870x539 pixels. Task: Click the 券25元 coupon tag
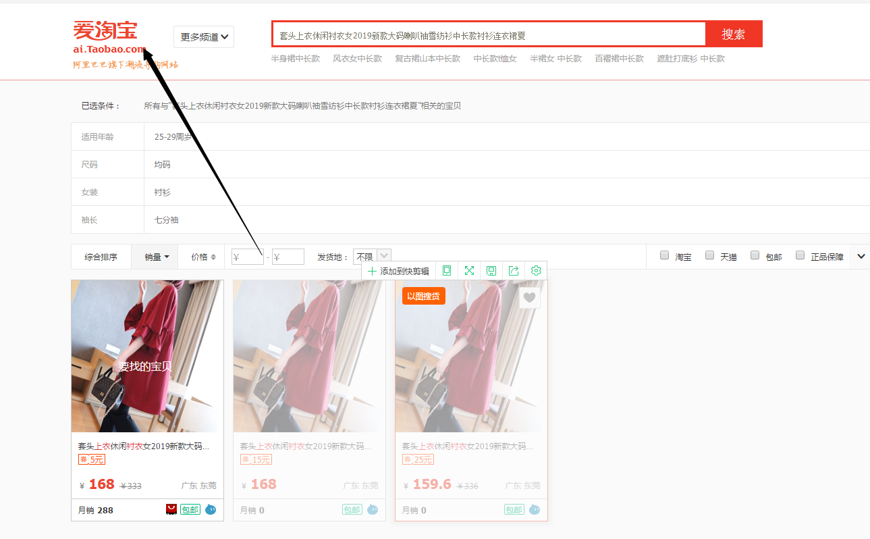click(x=418, y=459)
